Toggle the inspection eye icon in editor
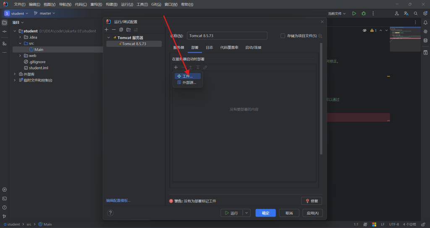The width and height of the screenshot is (430, 228). [364, 31]
